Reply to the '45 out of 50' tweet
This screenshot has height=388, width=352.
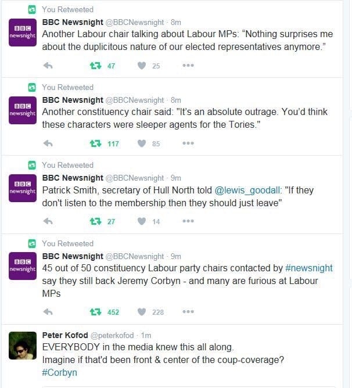pos(48,312)
